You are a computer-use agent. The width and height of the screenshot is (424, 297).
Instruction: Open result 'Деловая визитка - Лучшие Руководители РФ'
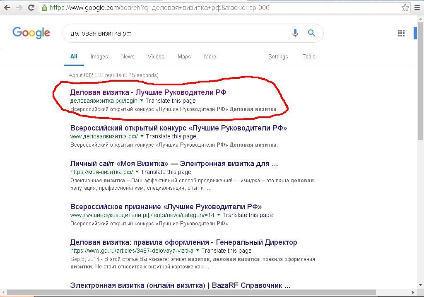[x=148, y=92]
